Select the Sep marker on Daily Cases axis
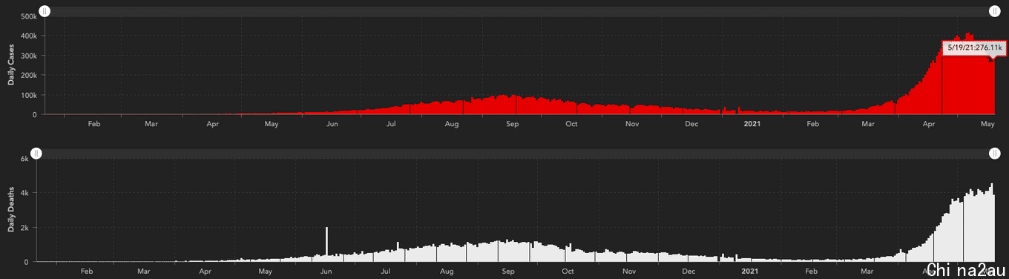The height and width of the screenshot is (279, 1009). tap(512, 124)
